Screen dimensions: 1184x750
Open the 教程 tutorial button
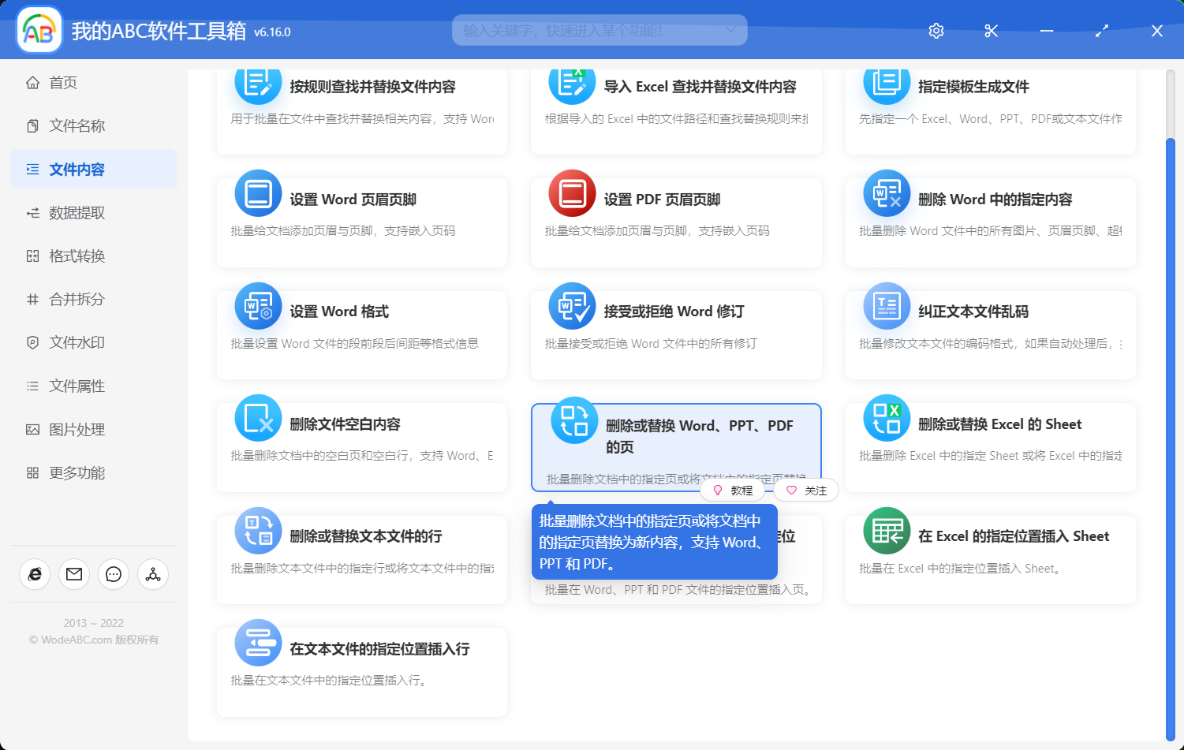(732, 490)
